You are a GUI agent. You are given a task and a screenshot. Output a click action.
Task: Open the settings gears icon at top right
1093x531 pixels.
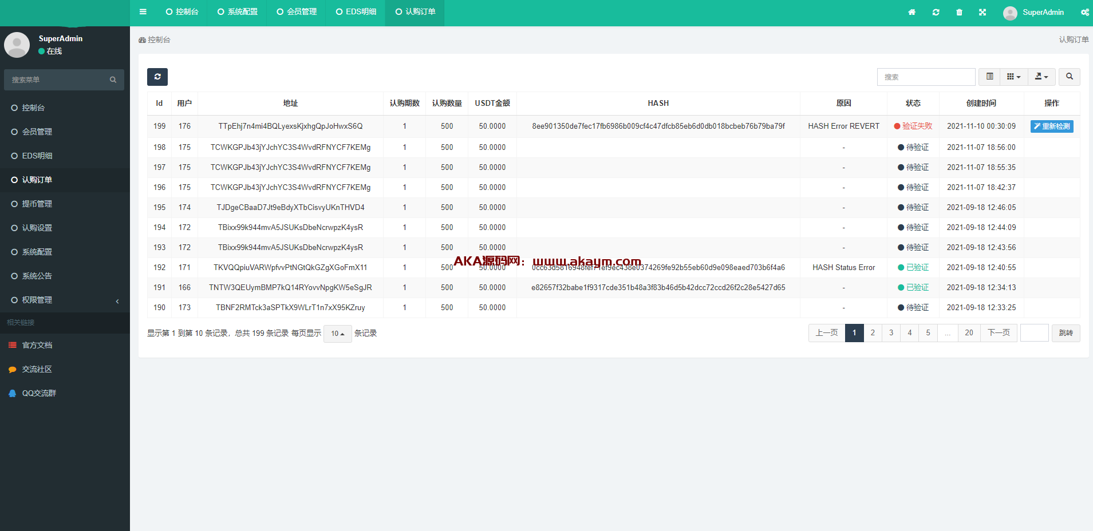click(x=1084, y=13)
